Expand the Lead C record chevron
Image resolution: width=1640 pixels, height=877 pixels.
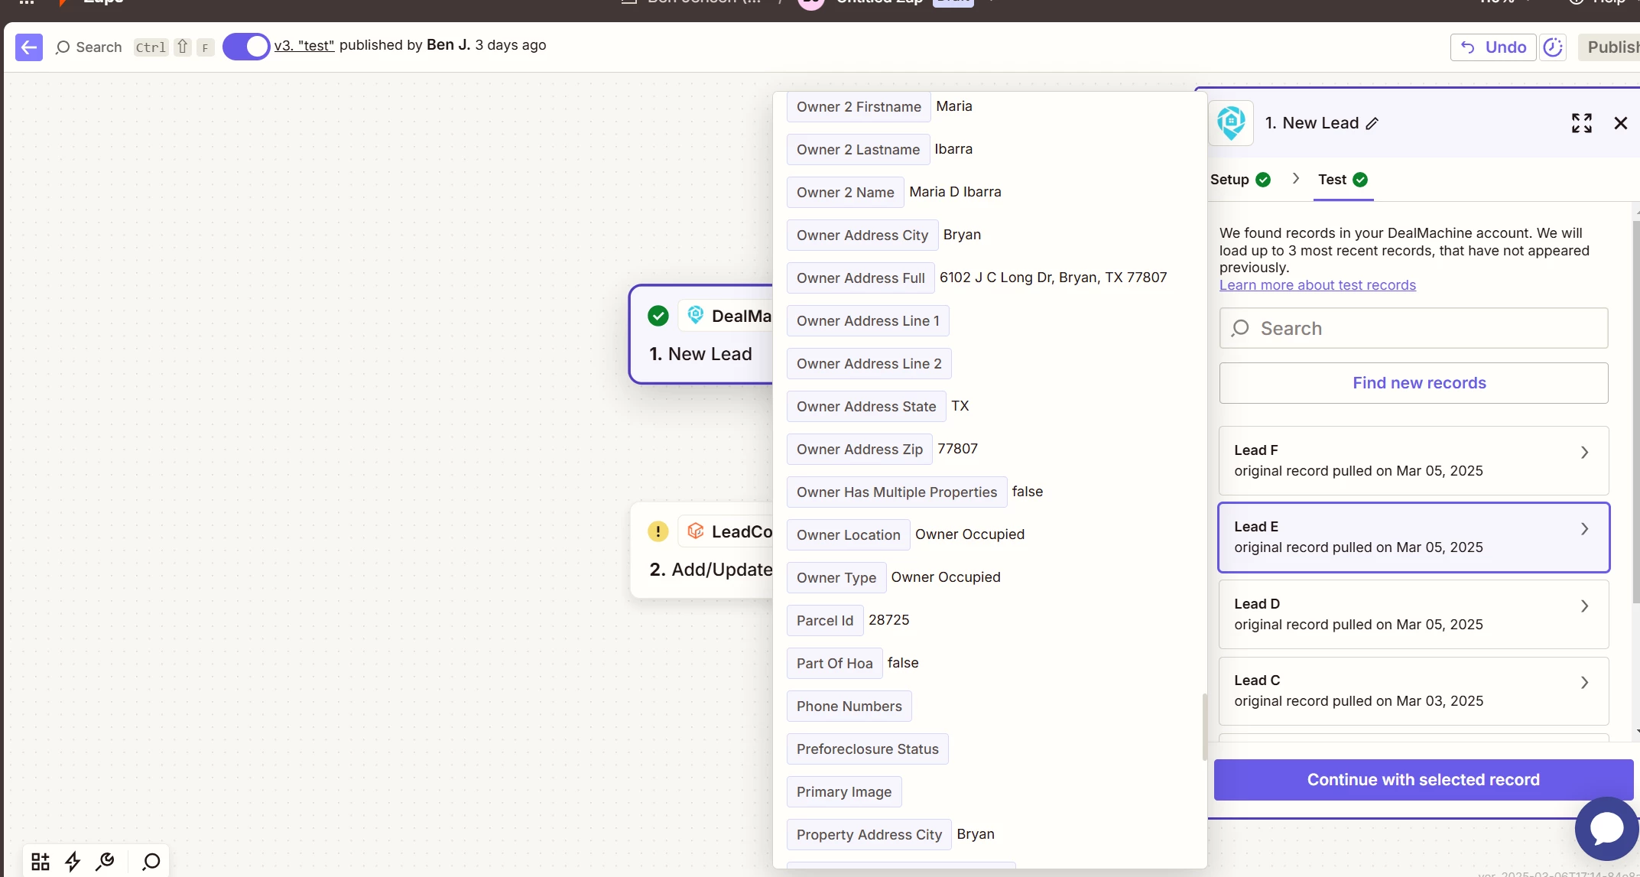coord(1584,683)
